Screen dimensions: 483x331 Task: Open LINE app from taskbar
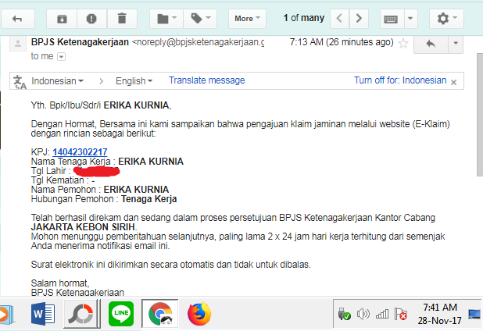coord(121,314)
